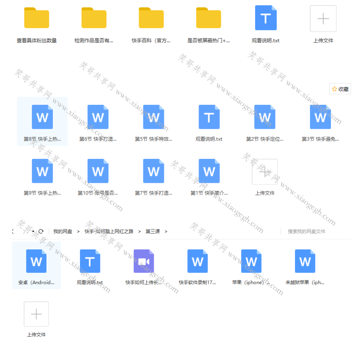The width and height of the screenshot is (354, 345).
Task: Click the 是否被屏蔽热门+... folder name
Action: (209, 41)
